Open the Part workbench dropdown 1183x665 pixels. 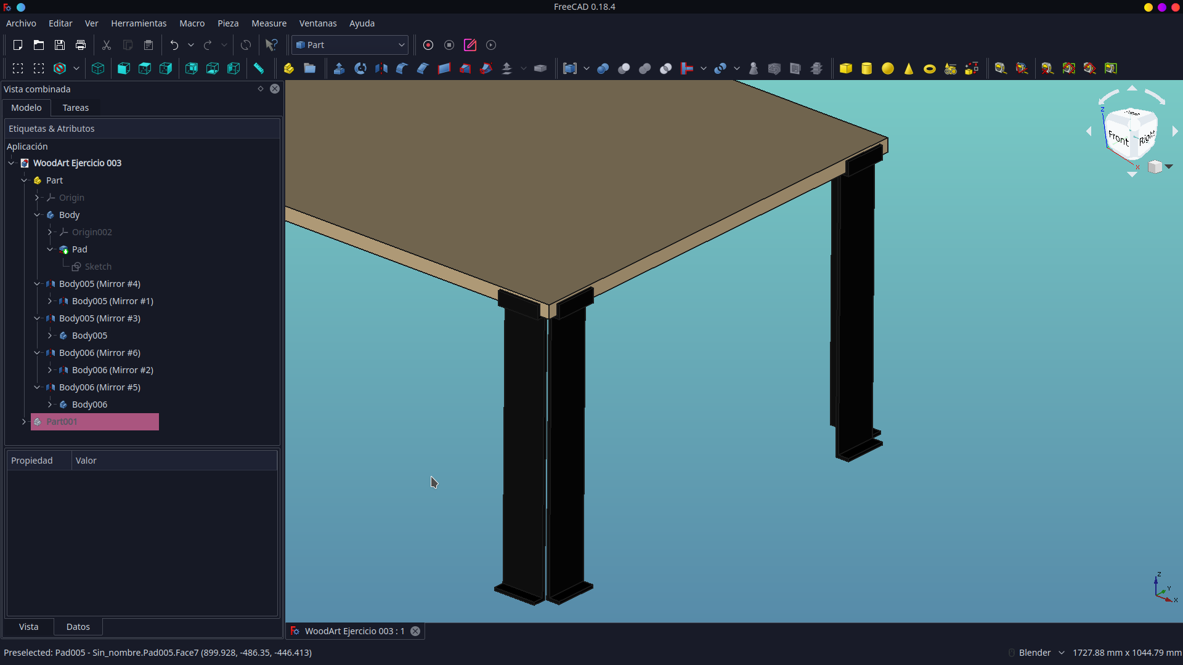[x=350, y=45]
